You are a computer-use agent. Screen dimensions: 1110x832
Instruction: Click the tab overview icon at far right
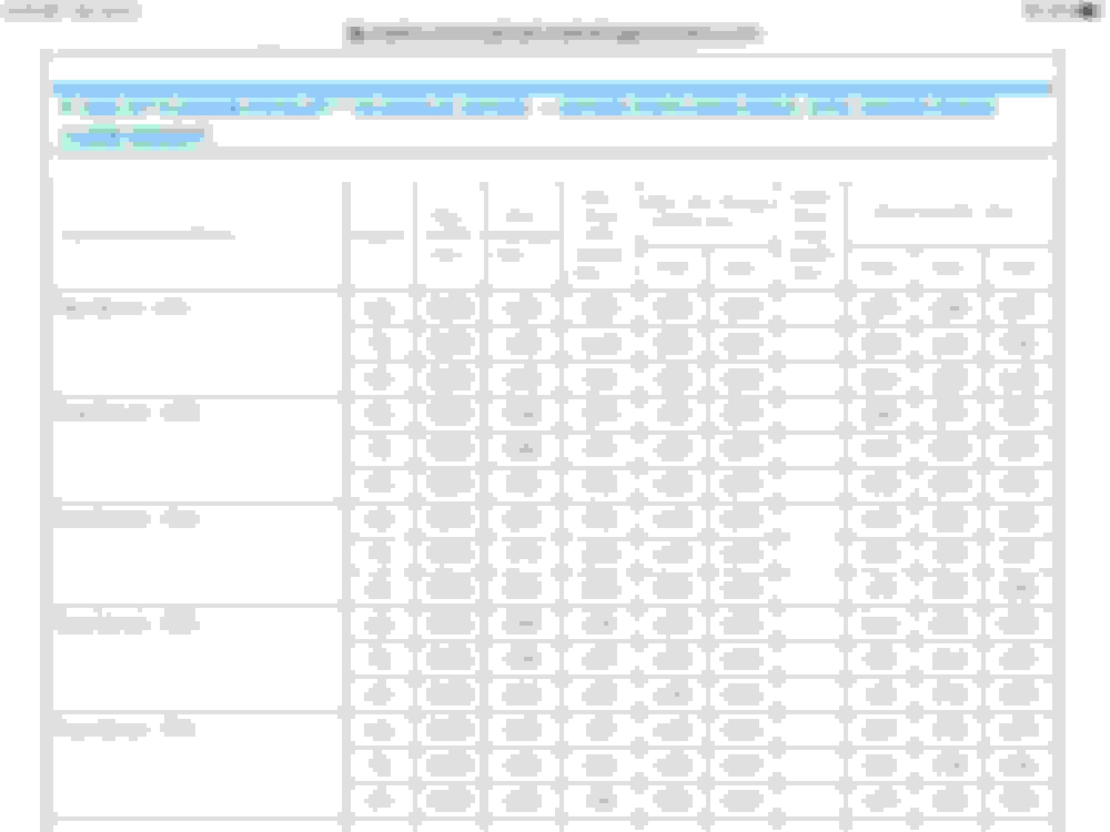click(x=1087, y=9)
